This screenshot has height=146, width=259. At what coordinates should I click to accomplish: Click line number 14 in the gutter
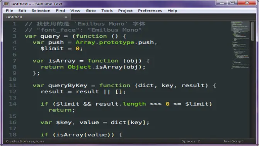(x=13, y=104)
